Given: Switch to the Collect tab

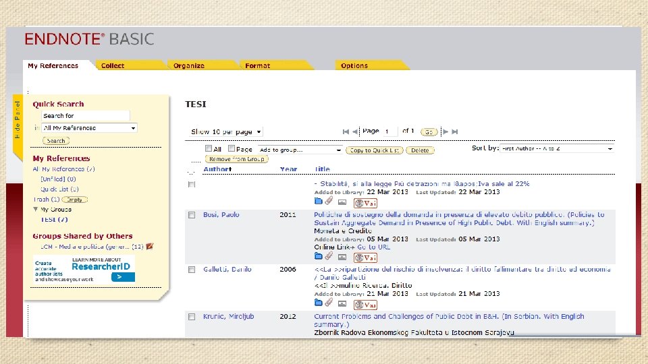Looking at the screenshot, I should [x=113, y=65].
